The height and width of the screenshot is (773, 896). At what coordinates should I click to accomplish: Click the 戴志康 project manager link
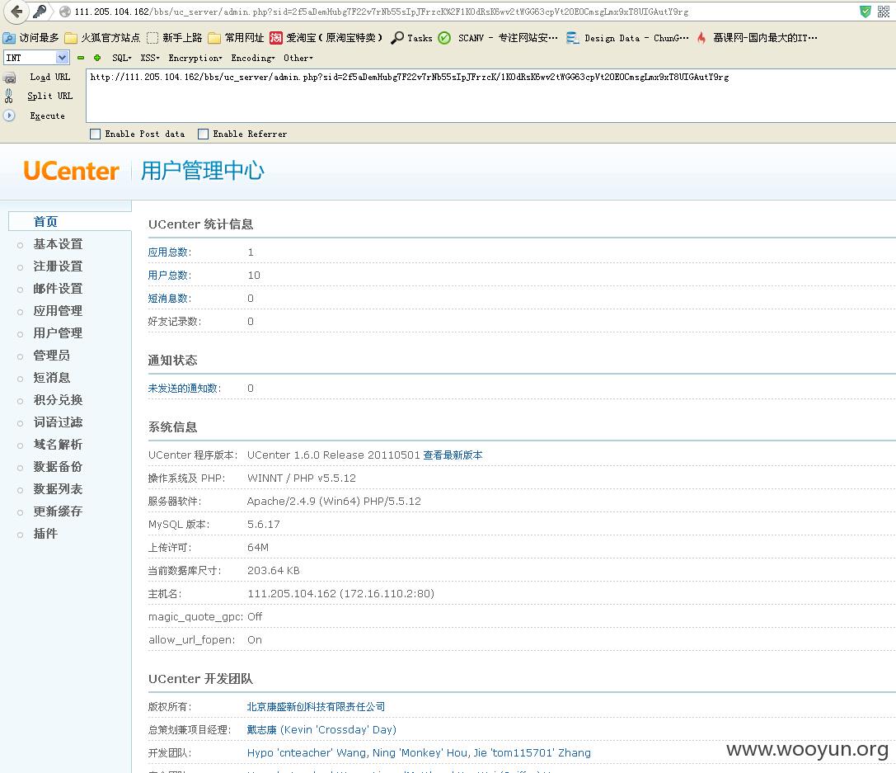click(321, 729)
